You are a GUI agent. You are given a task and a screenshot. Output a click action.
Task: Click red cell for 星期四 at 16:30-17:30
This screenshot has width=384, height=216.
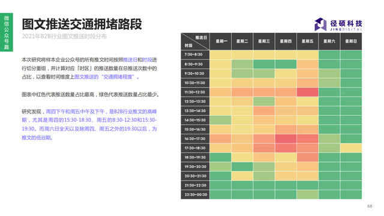point(286,139)
